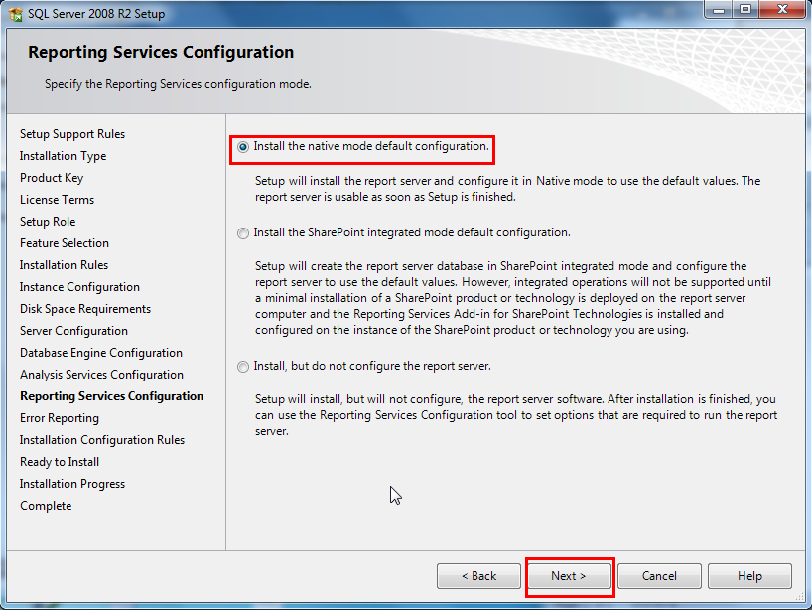Image resolution: width=812 pixels, height=610 pixels.
Task: Open Help for this setup page
Action: point(749,576)
